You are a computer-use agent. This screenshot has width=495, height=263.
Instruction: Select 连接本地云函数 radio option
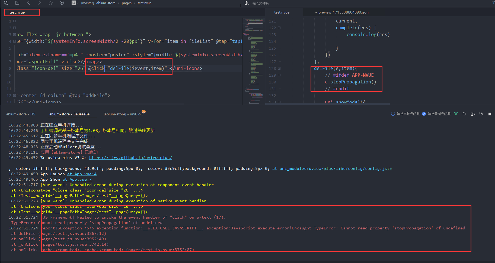point(393,114)
